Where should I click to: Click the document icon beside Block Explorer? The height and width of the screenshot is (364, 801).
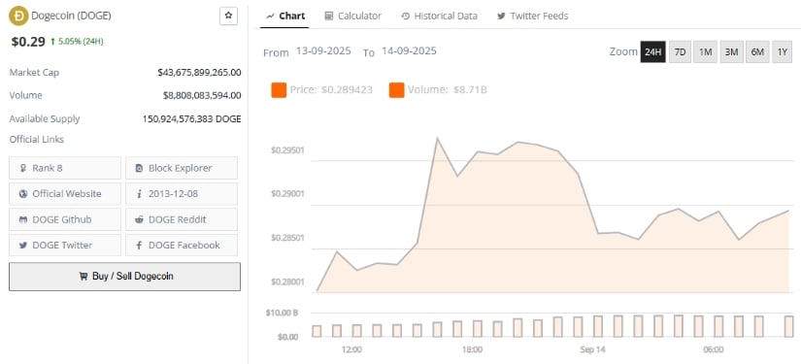coord(139,168)
